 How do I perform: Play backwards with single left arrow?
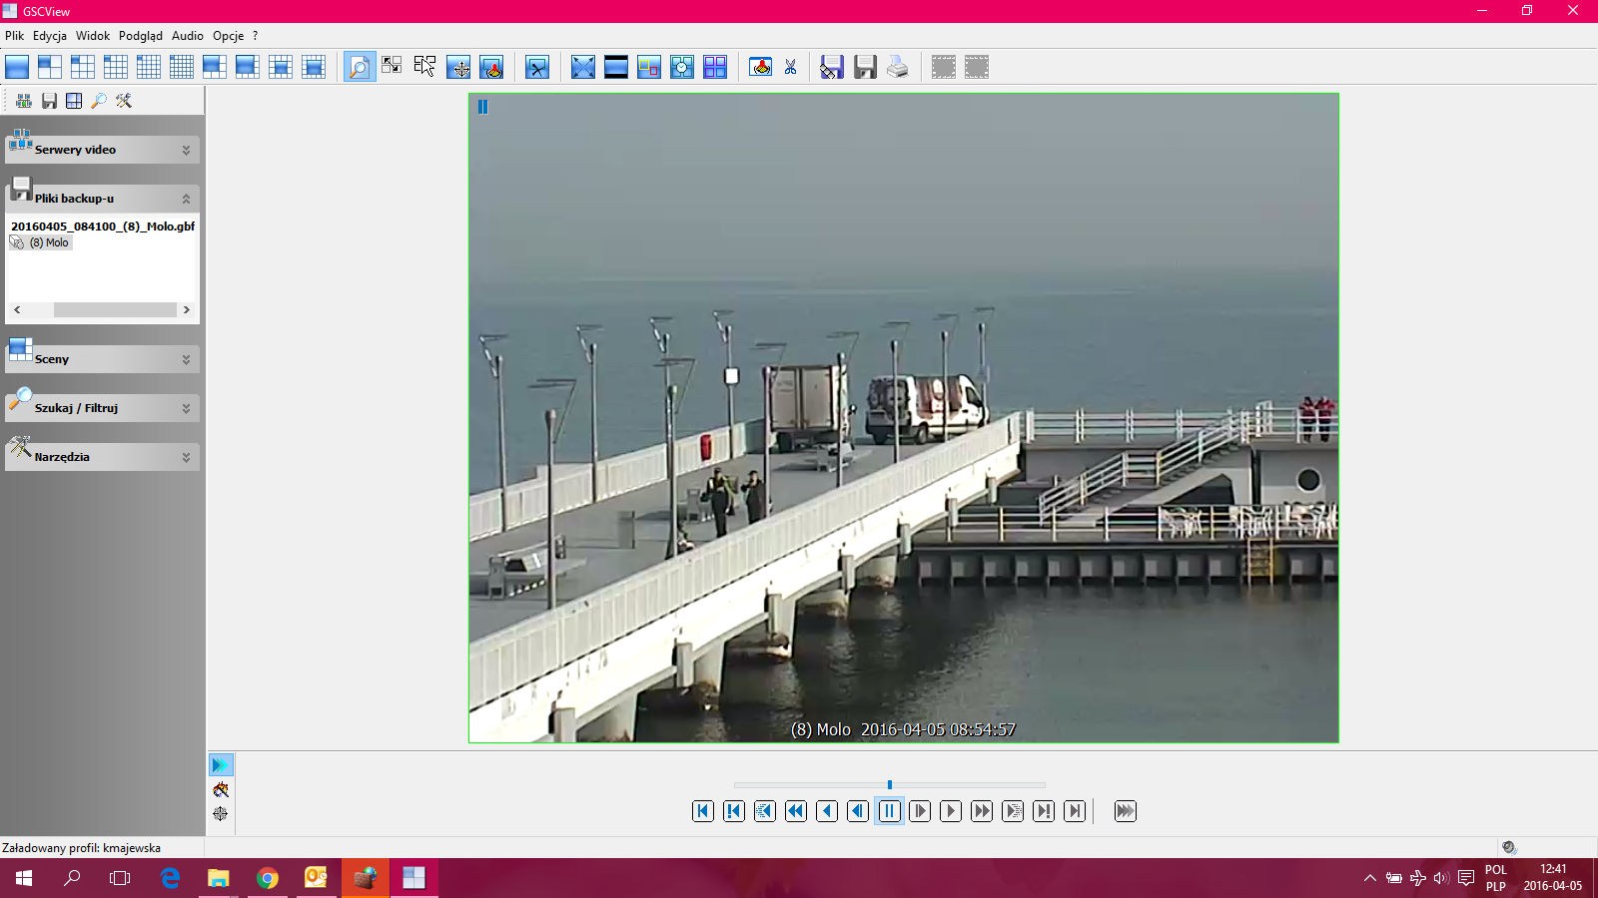pos(827,811)
